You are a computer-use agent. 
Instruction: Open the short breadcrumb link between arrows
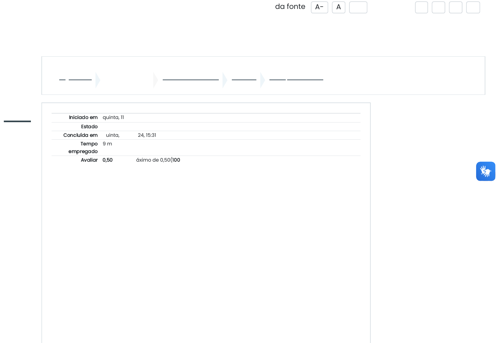(244, 79)
